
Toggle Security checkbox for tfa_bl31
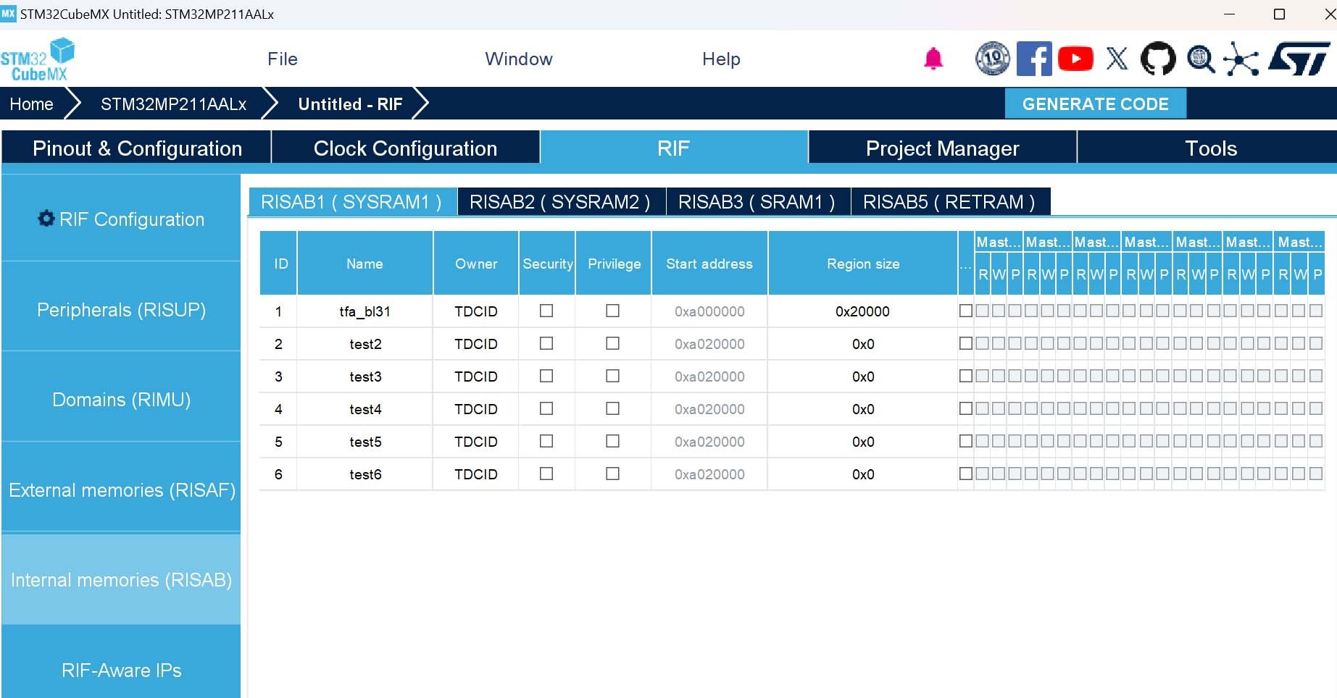coord(546,311)
